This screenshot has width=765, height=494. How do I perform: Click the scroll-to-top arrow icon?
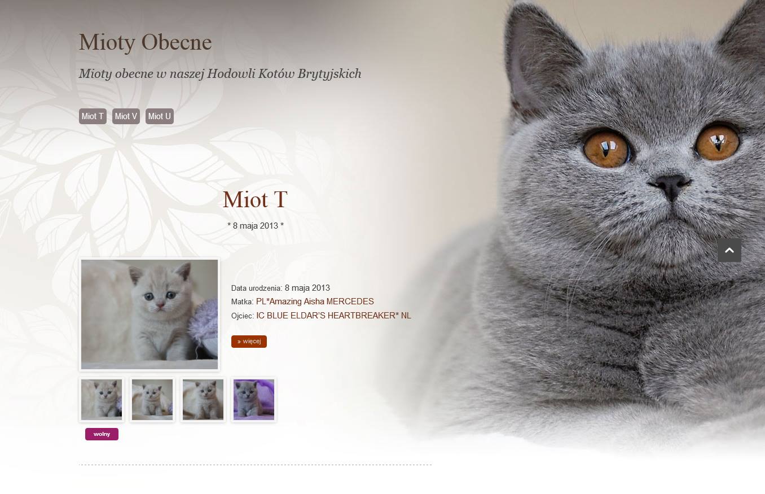[x=729, y=250]
